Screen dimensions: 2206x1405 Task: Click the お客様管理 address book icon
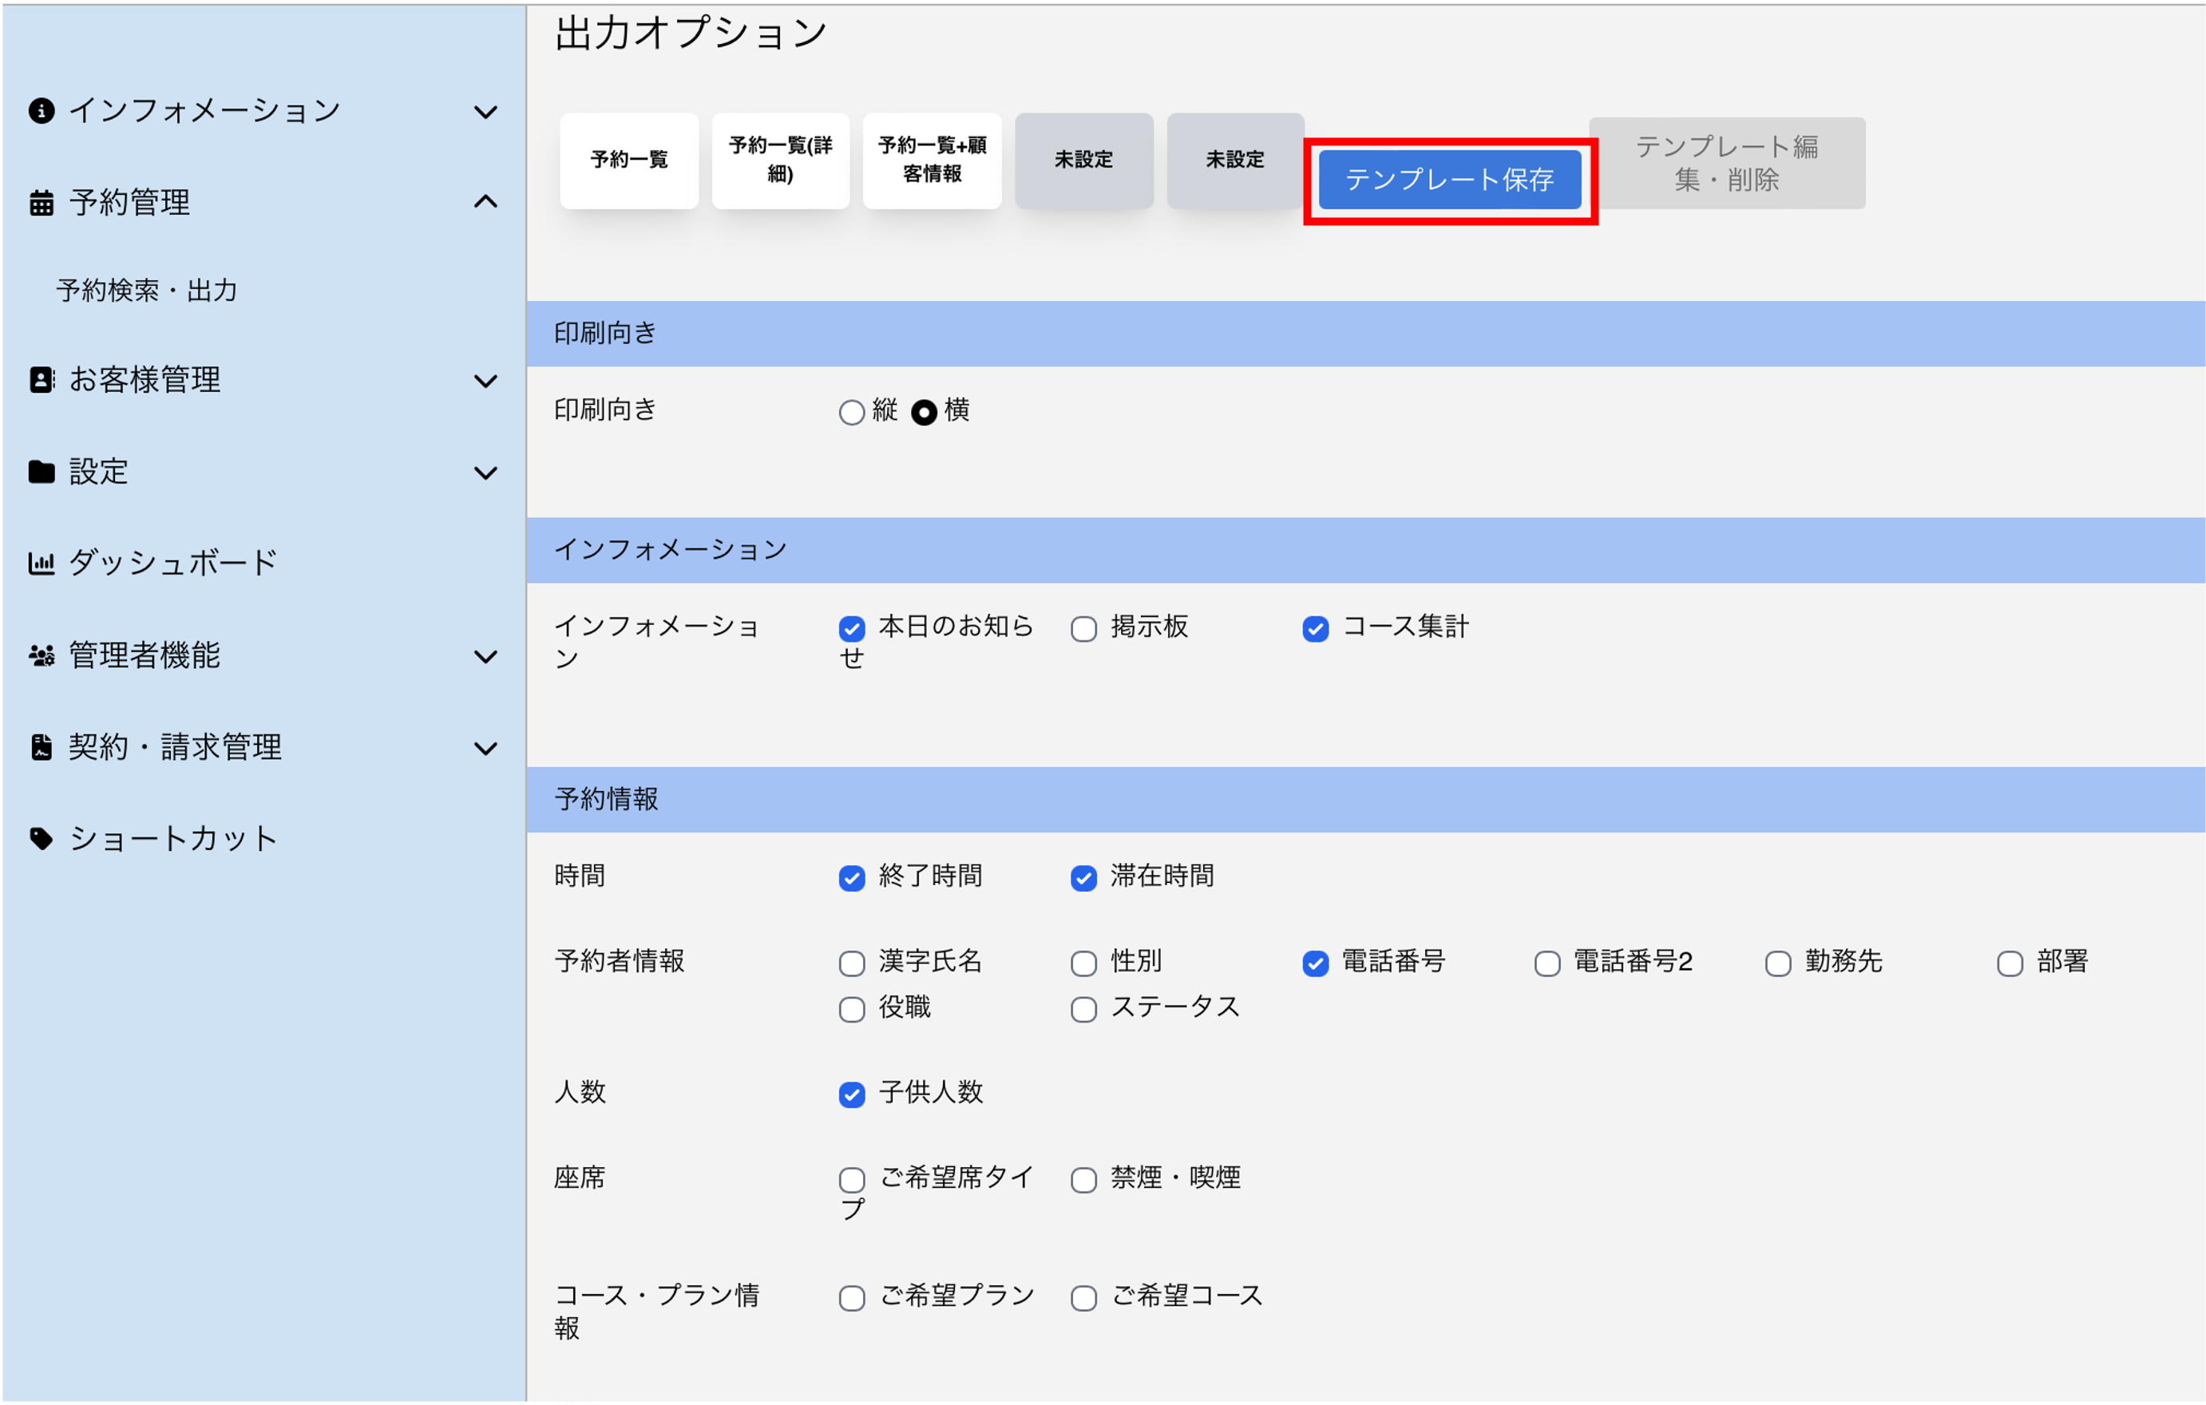(42, 380)
